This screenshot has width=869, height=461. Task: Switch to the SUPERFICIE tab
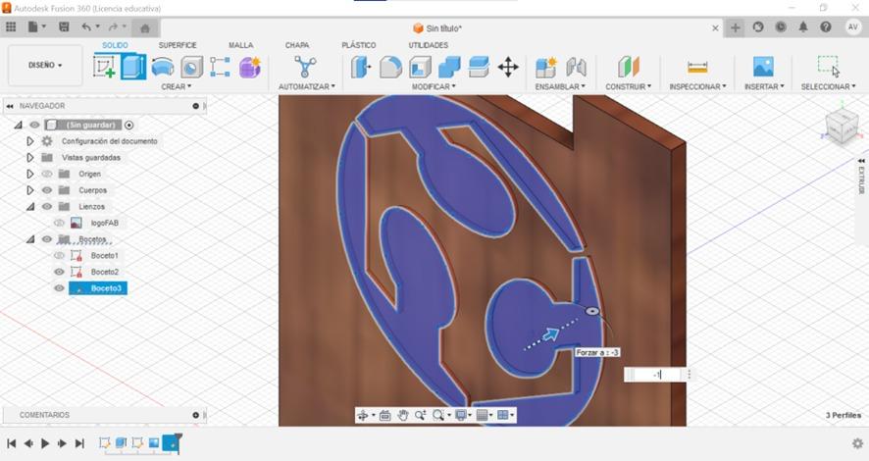click(x=178, y=45)
